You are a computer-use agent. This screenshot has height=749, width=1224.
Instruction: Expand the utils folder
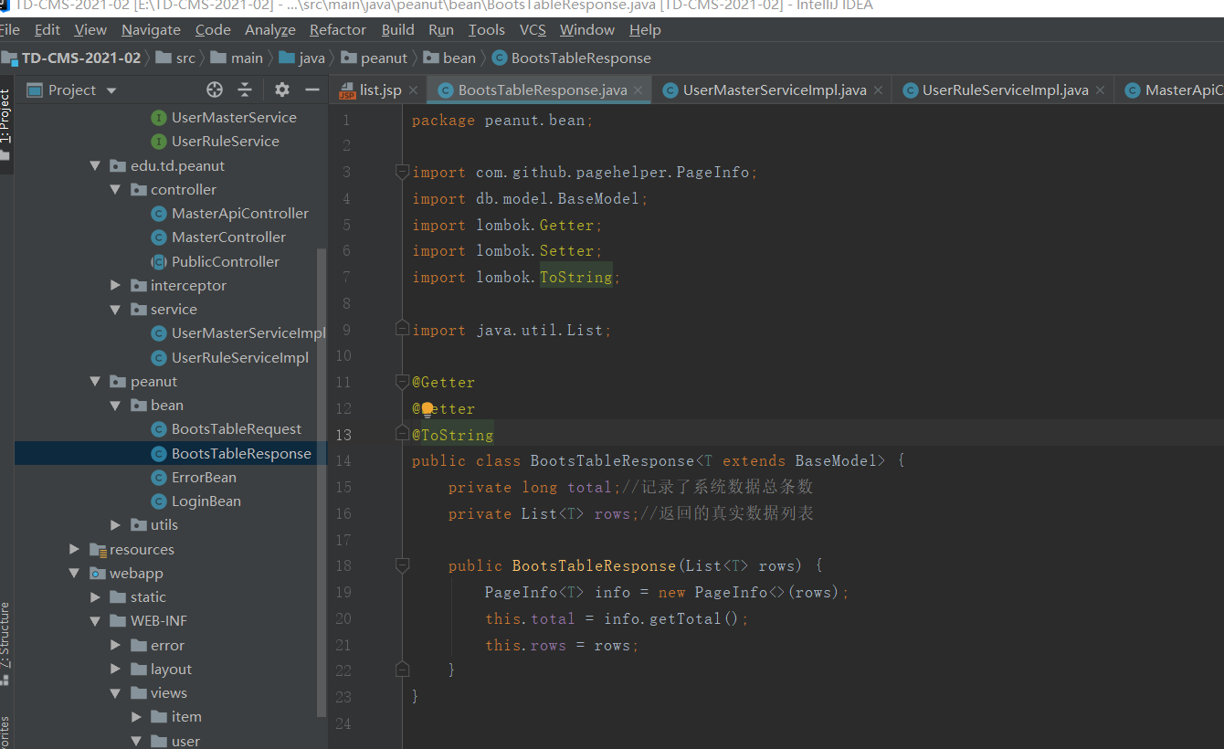click(115, 524)
